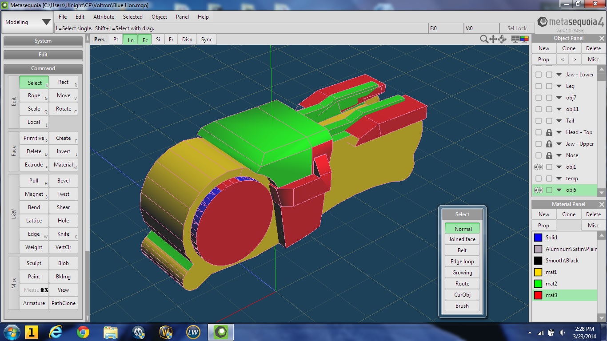Show the Tail object visibility box
The height and width of the screenshot is (341, 607).
(x=539, y=121)
